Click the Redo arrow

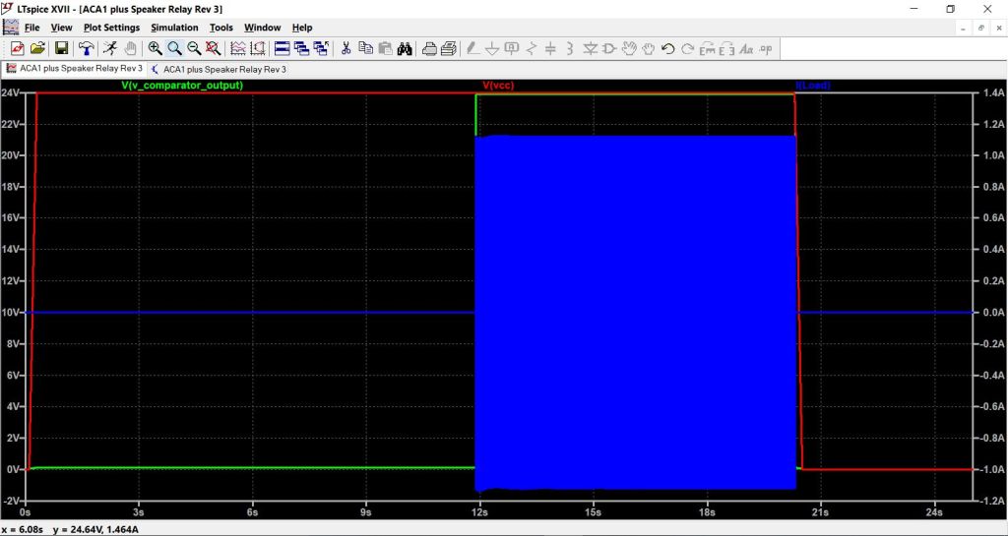(687, 49)
